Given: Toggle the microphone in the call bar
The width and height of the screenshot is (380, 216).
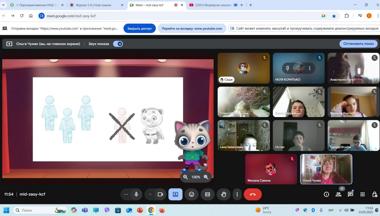Looking at the screenshot, I should [136, 194].
